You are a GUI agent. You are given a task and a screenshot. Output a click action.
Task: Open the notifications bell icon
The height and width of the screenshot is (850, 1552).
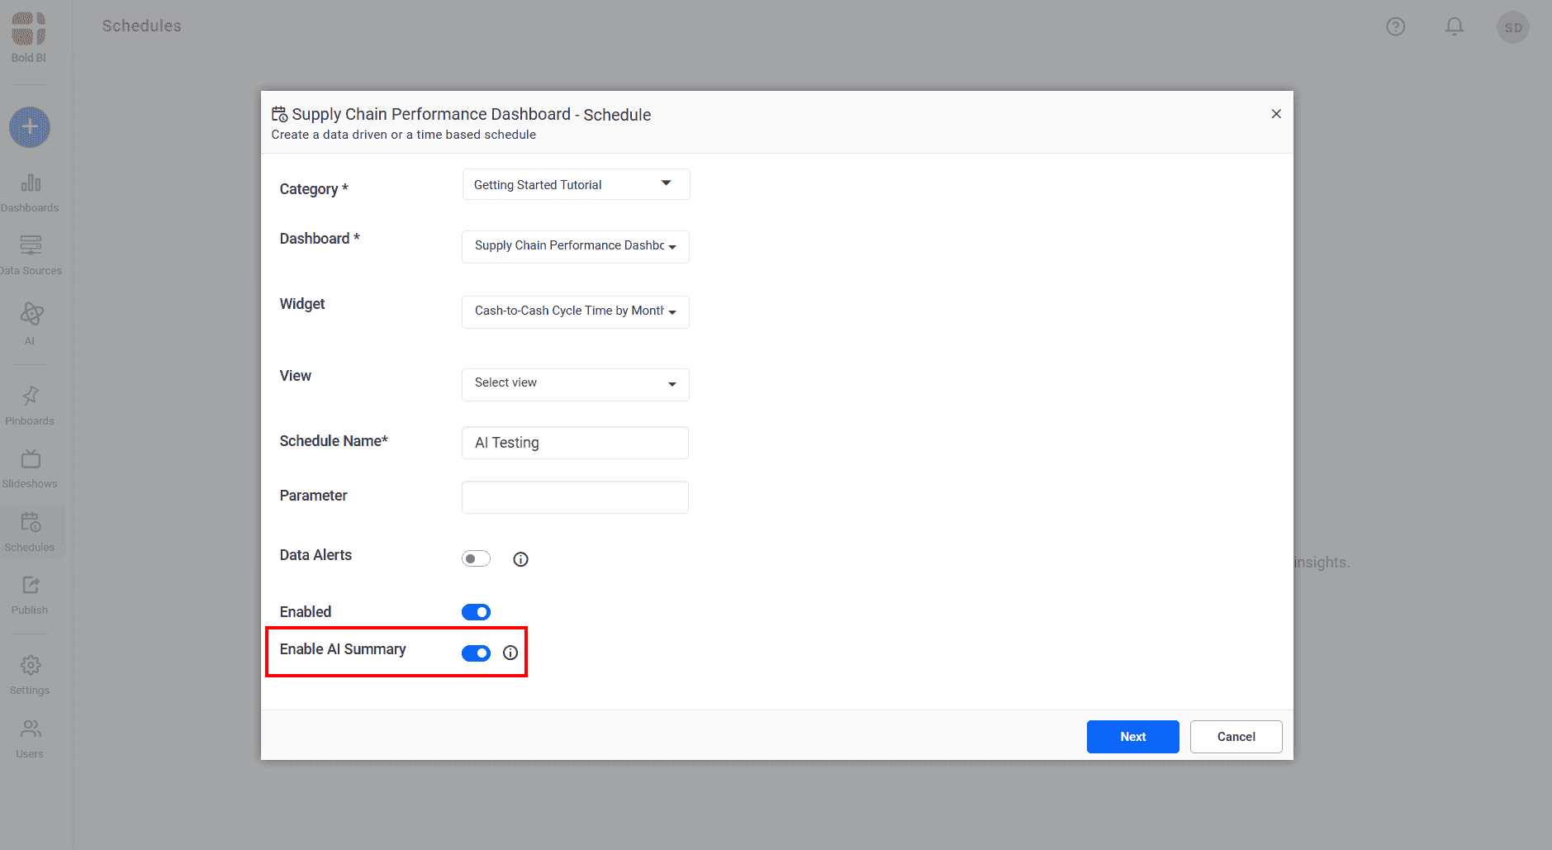pos(1454,26)
